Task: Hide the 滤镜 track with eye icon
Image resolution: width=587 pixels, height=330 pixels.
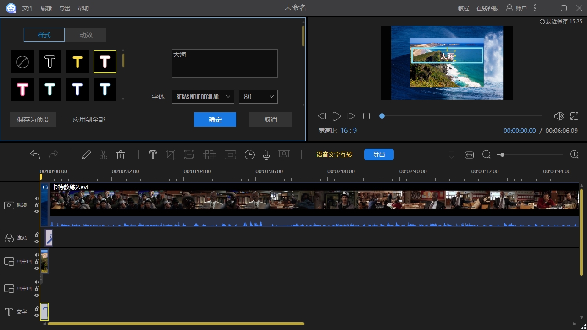Action: (37, 242)
